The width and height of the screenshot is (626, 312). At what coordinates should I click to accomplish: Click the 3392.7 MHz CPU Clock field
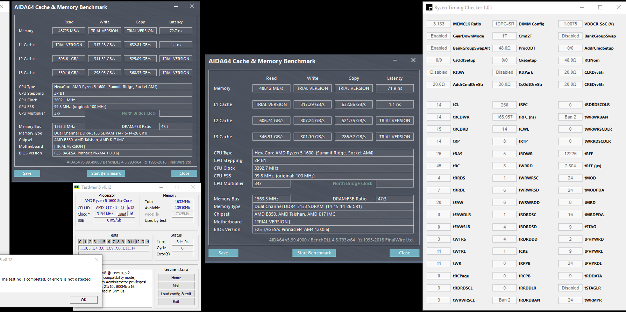[x=333, y=168]
